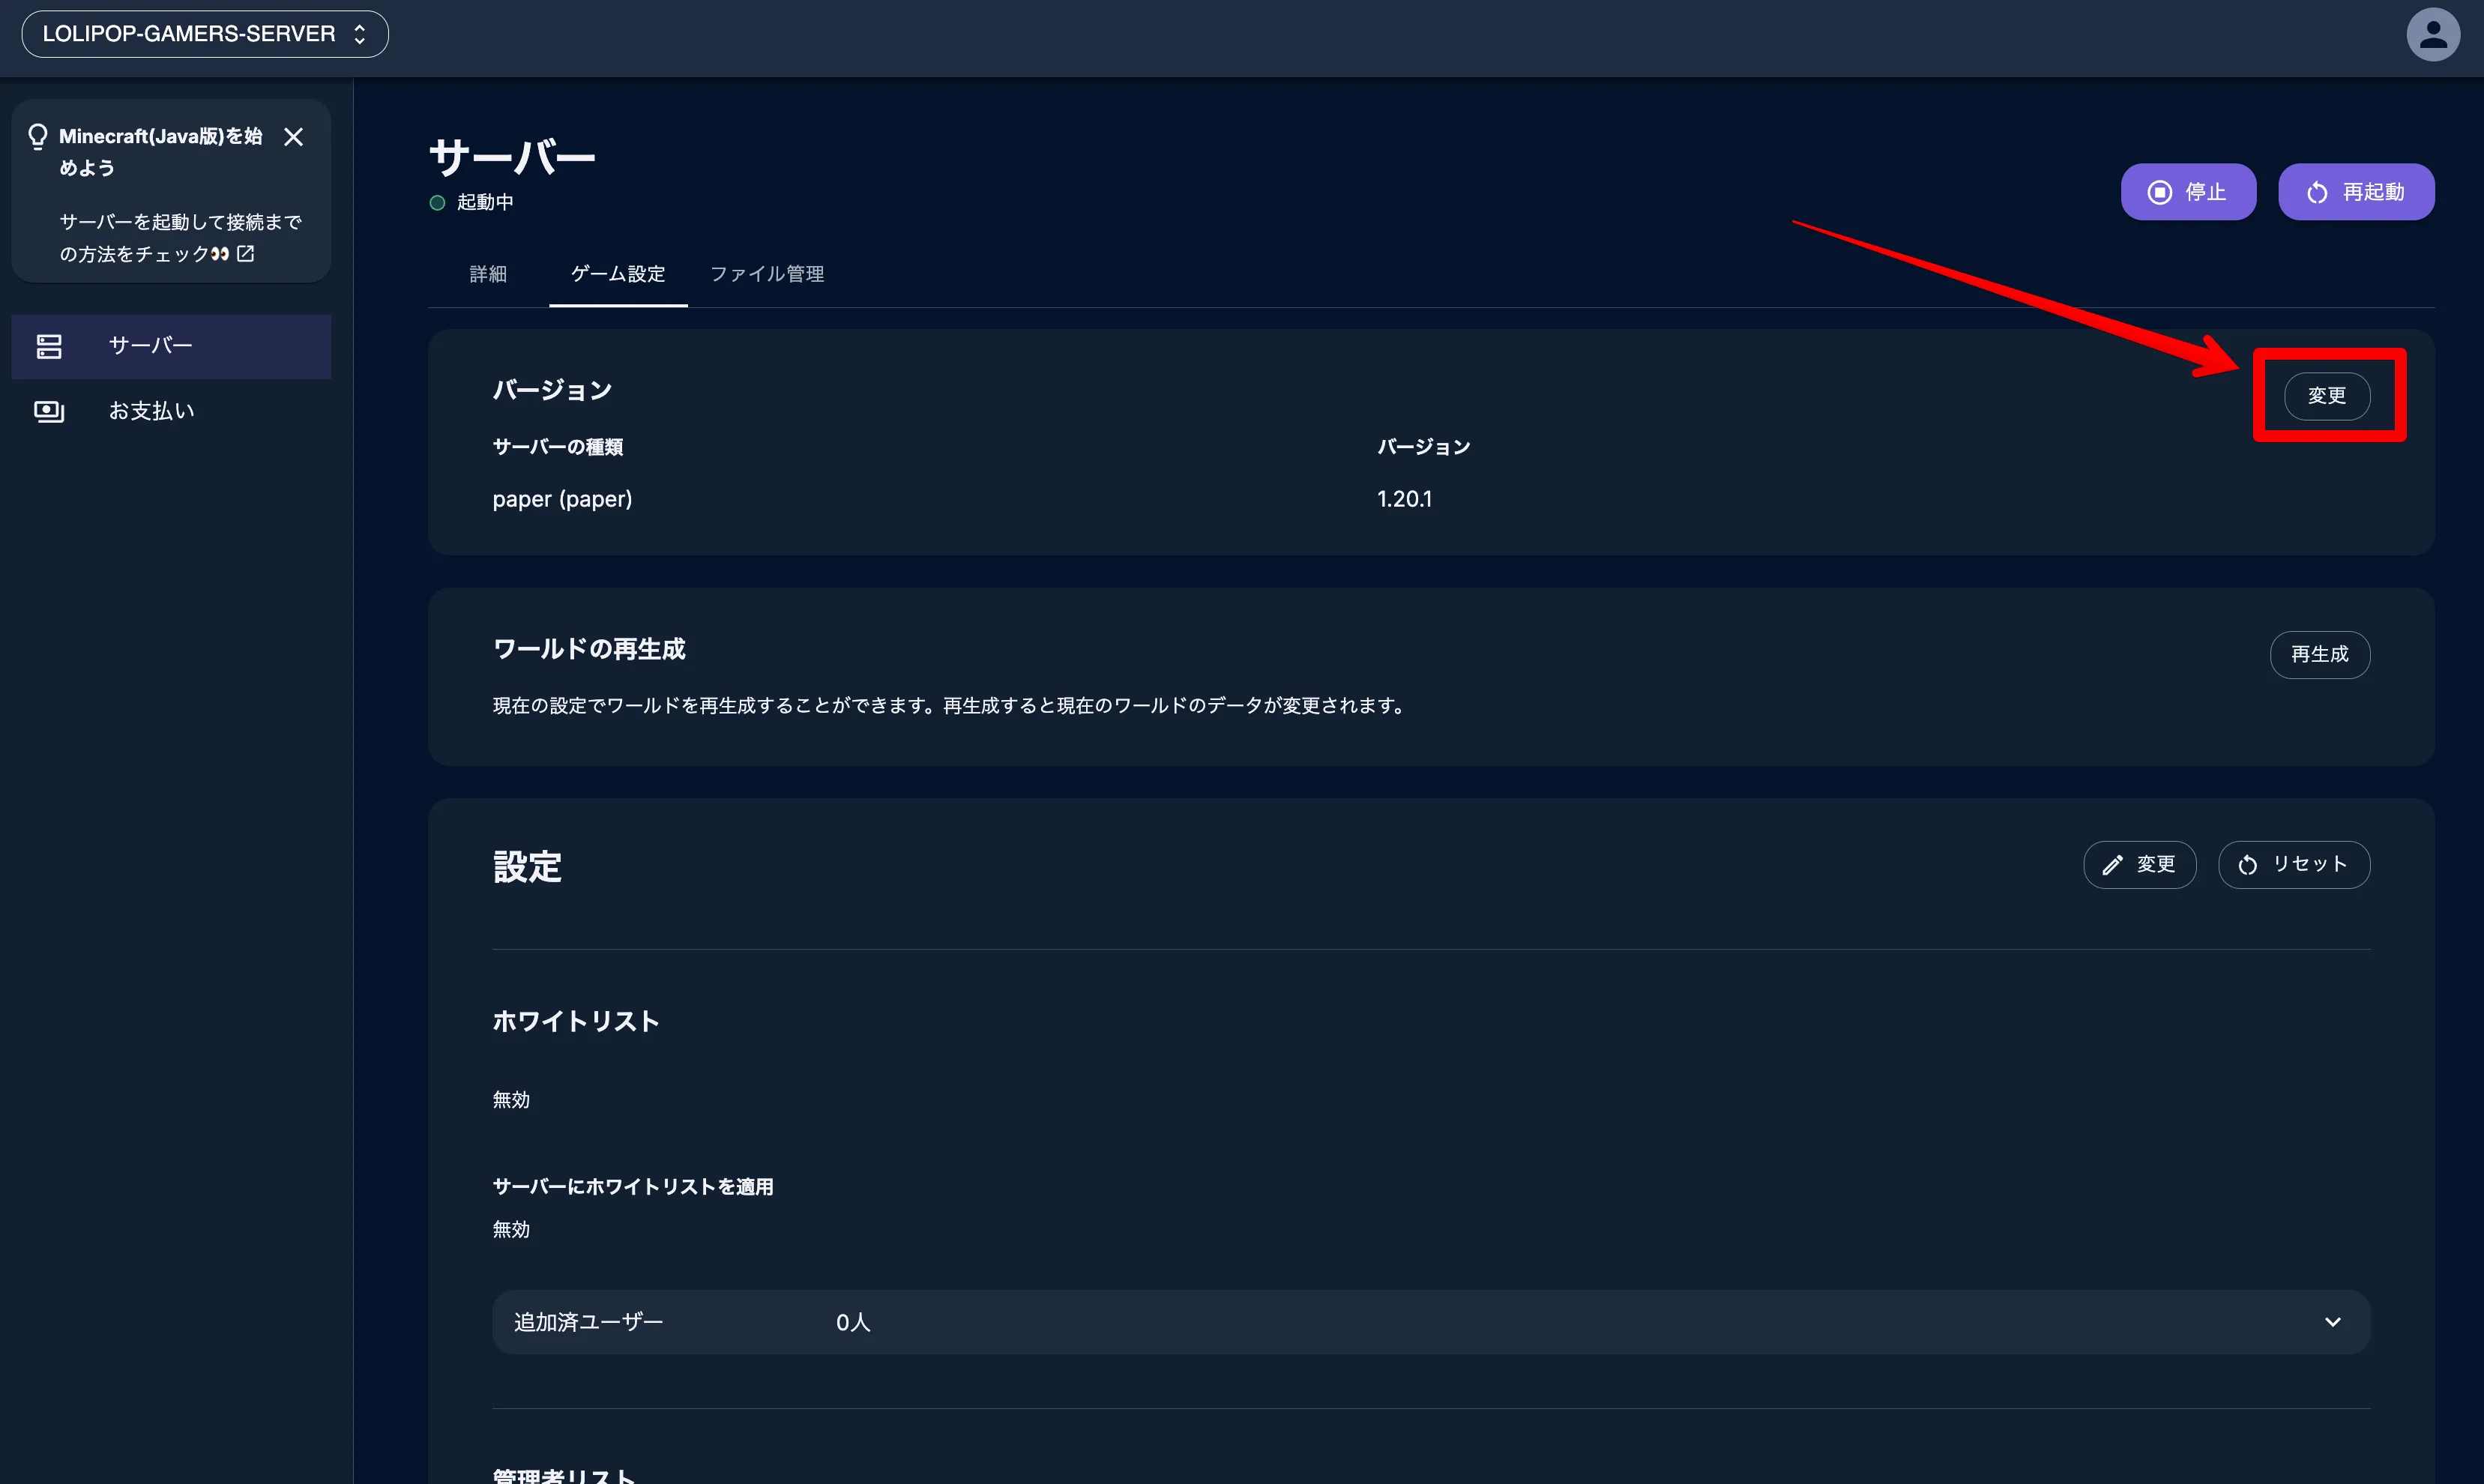Click the 0人 user count

[853, 1322]
